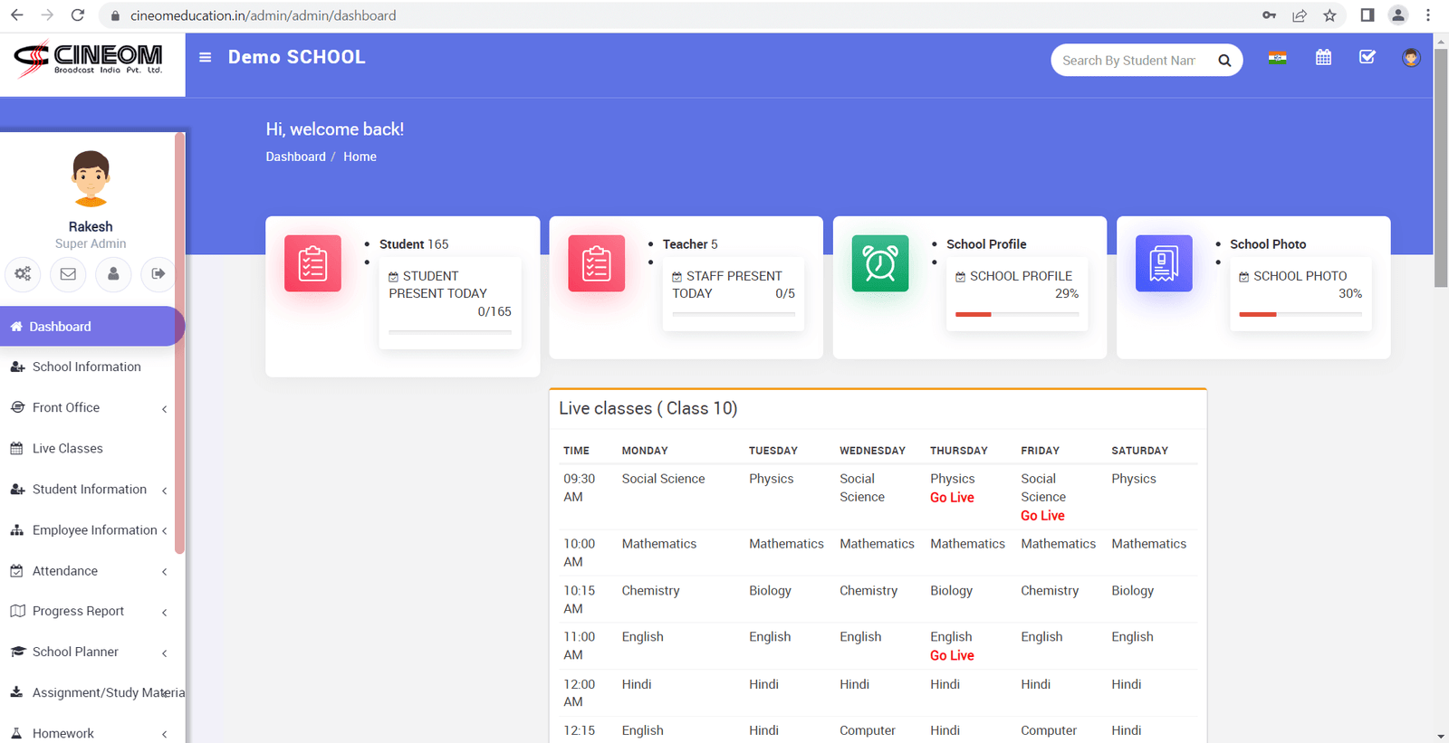Click the logout arrow icon under profile
This screenshot has height=743, width=1449.
(x=158, y=273)
